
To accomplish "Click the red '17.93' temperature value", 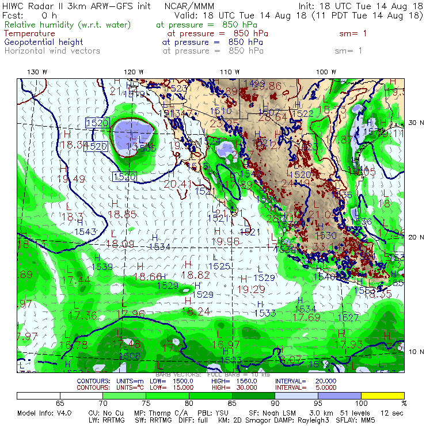I will [x=349, y=344].
